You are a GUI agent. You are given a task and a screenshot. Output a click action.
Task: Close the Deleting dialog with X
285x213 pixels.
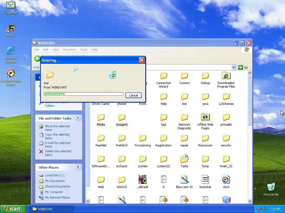(142, 60)
